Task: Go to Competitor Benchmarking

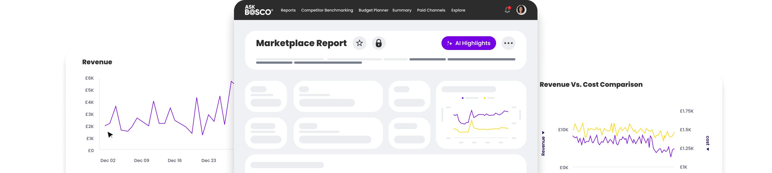Action: pyautogui.click(x=327, y=10)
